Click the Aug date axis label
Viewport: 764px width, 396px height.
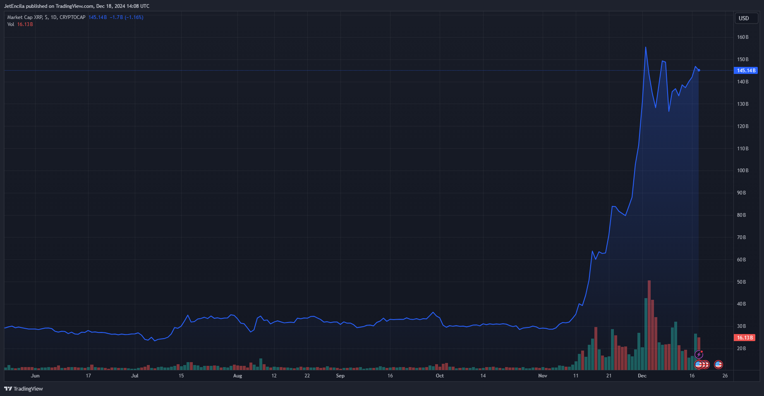coord(237,376)
